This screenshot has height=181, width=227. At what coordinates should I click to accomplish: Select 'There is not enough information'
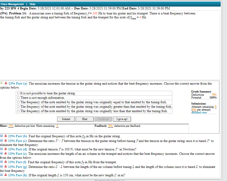(x=18, y=98)
